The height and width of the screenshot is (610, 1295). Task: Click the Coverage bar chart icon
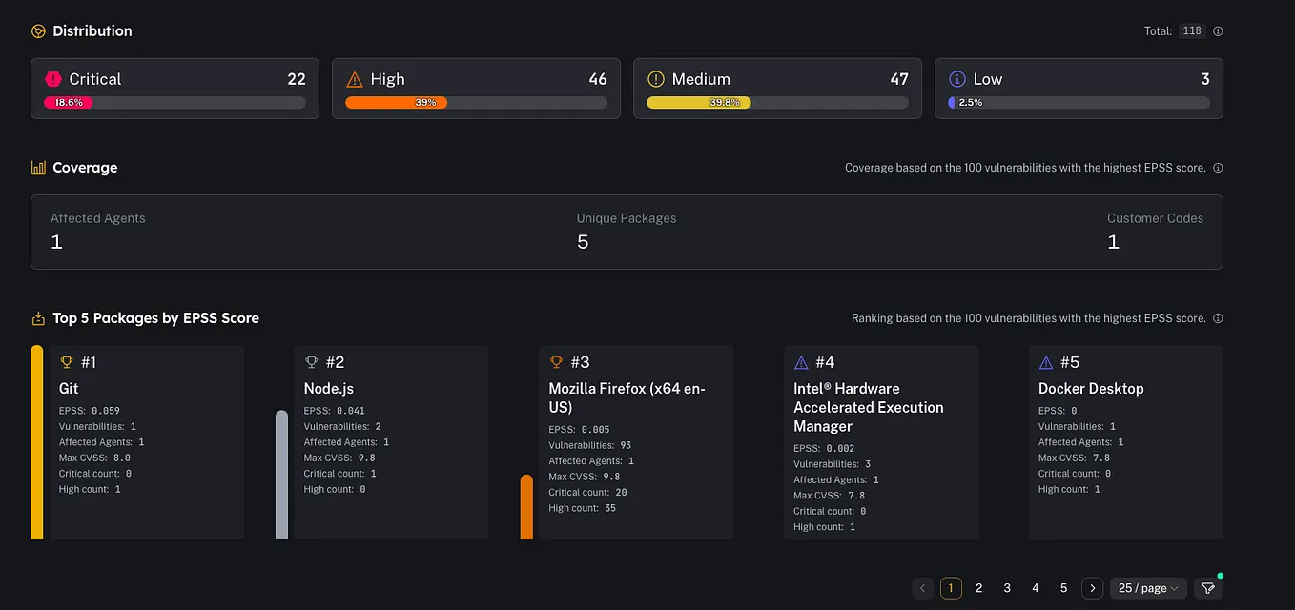[x=39, y=167]
